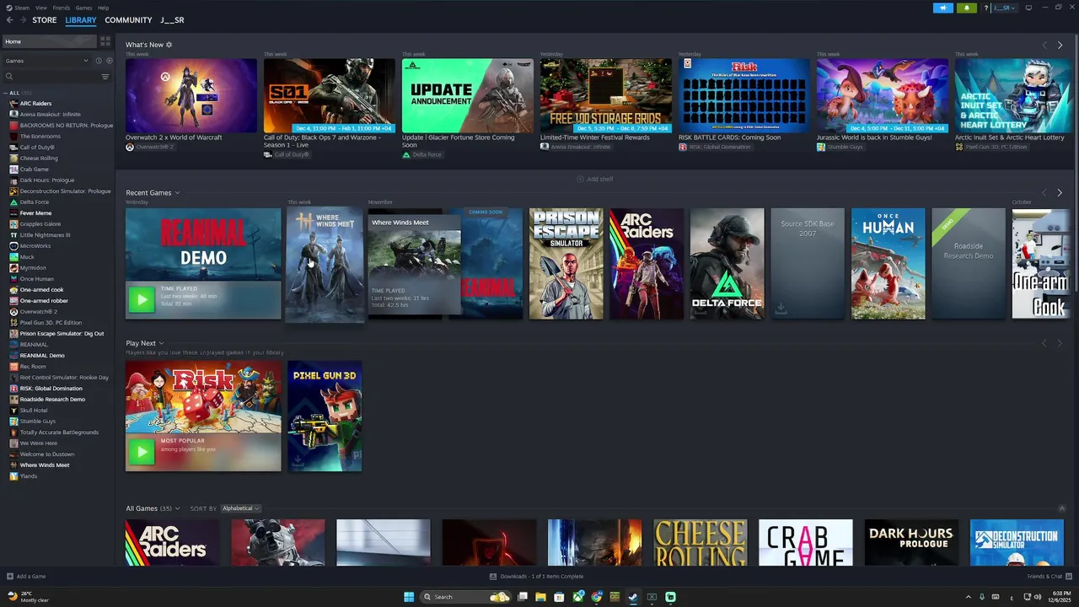Switch to collections grid view icon
This screenshot has width=1079, height=607.
pos(105,41)
